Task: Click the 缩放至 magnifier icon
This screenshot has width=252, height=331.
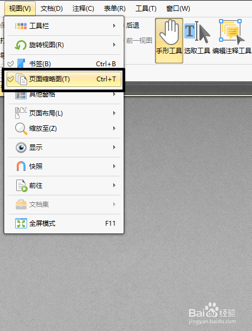Action: coord(21,129)
